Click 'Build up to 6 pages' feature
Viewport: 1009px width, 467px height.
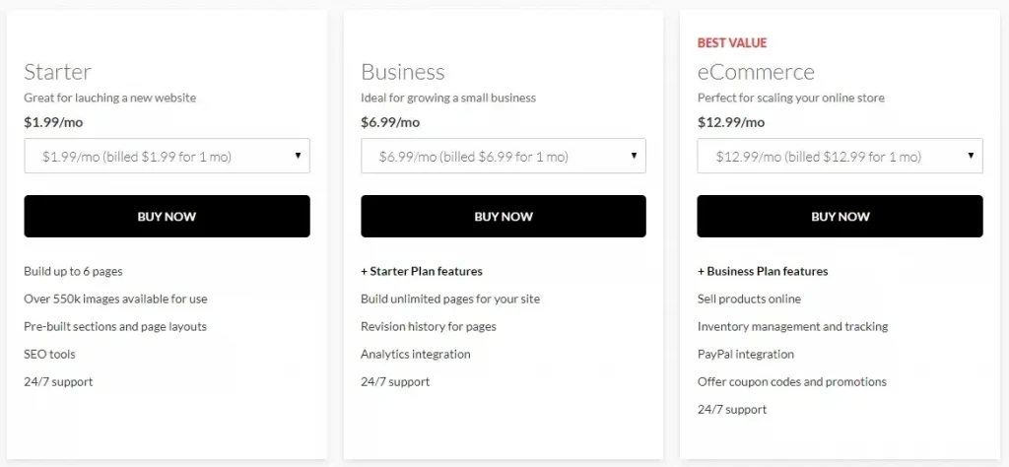(x=73, y=271)
